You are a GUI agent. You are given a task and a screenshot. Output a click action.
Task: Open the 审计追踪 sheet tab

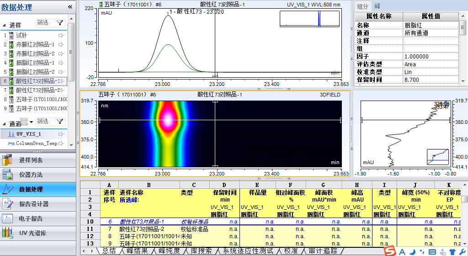point(323,251)
